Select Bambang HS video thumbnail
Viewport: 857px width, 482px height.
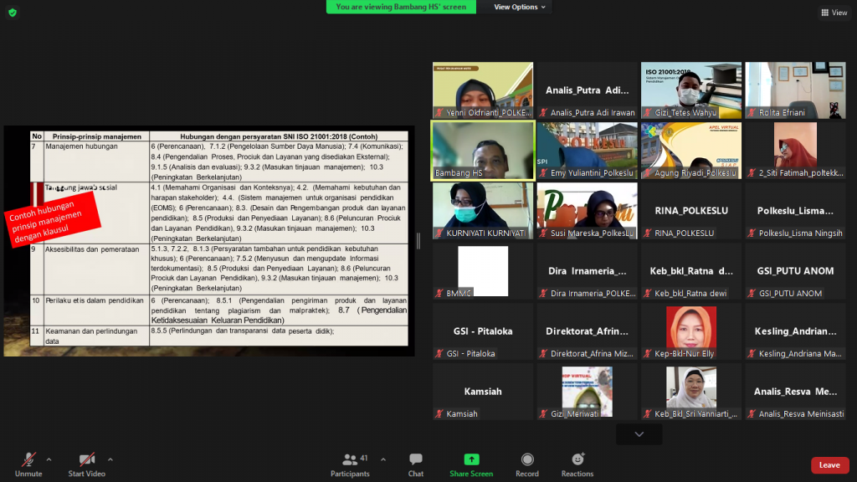483,151
